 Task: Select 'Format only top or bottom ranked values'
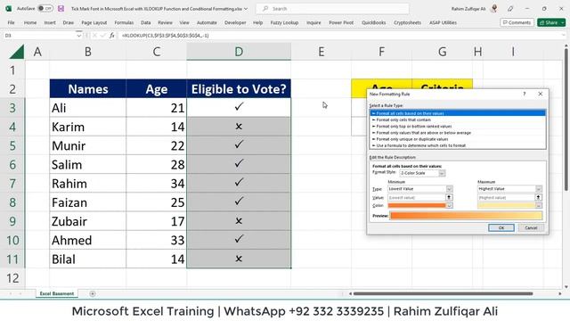458,127
